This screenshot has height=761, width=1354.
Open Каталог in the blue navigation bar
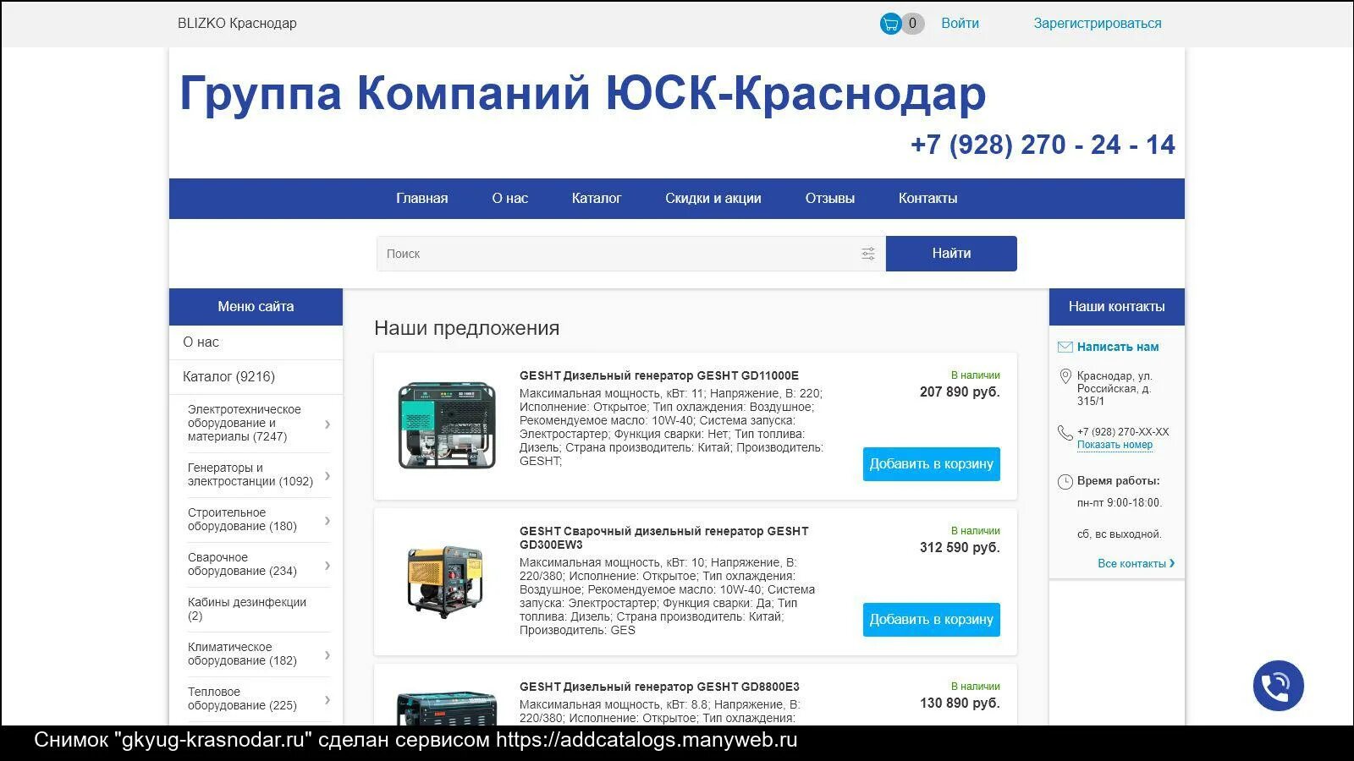(x=597, y=199)
